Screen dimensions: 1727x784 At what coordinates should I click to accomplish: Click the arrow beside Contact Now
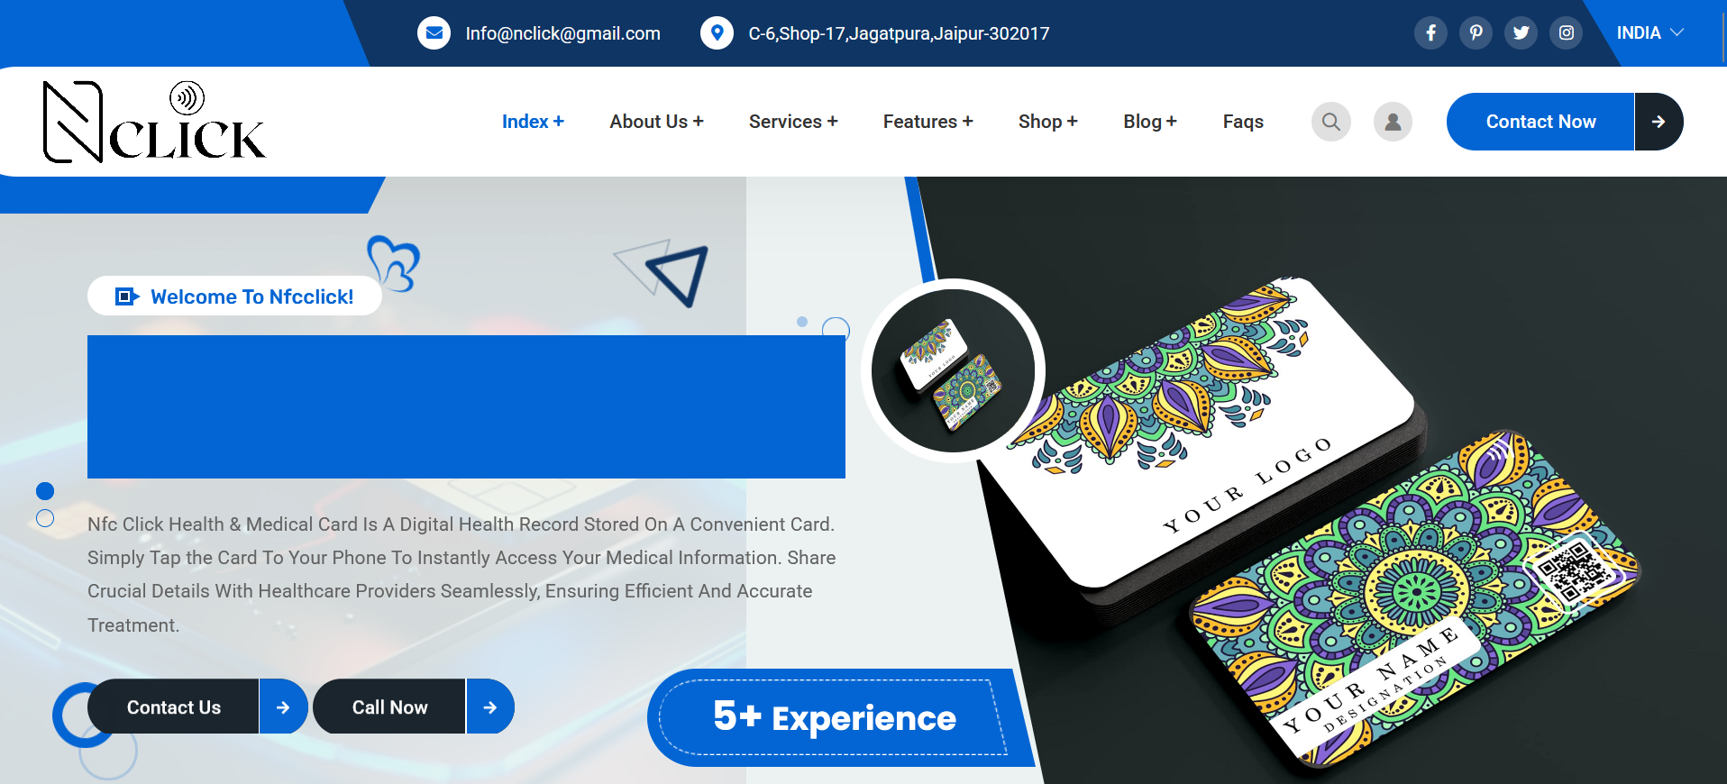pos(1658,122)
